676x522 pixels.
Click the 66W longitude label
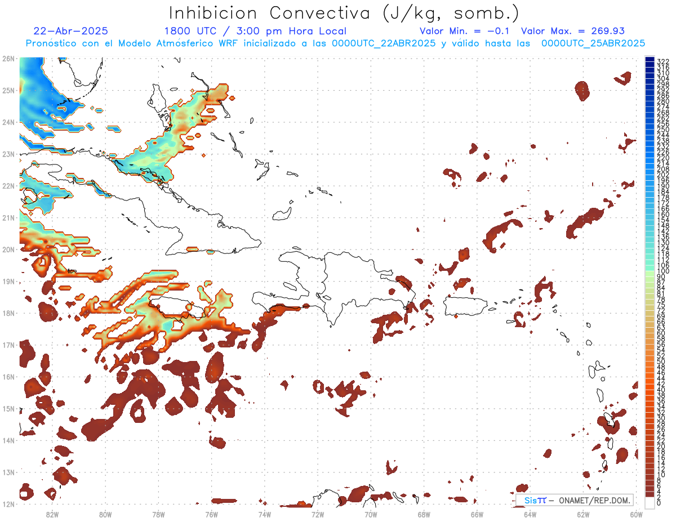477,514
